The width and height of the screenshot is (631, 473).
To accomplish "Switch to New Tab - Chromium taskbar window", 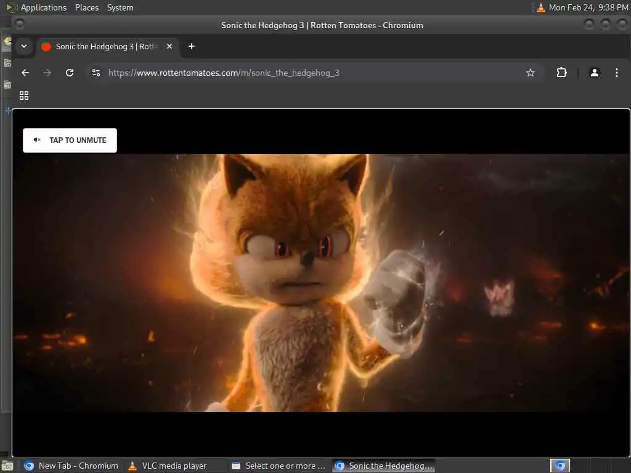I will [71, 466].
